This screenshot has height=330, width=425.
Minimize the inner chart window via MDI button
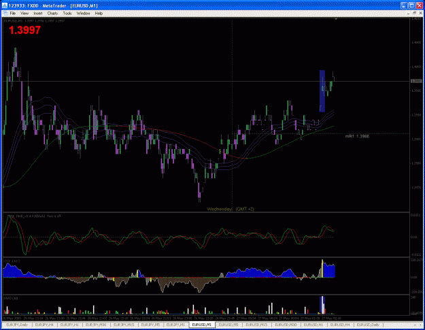pos(409,13)
